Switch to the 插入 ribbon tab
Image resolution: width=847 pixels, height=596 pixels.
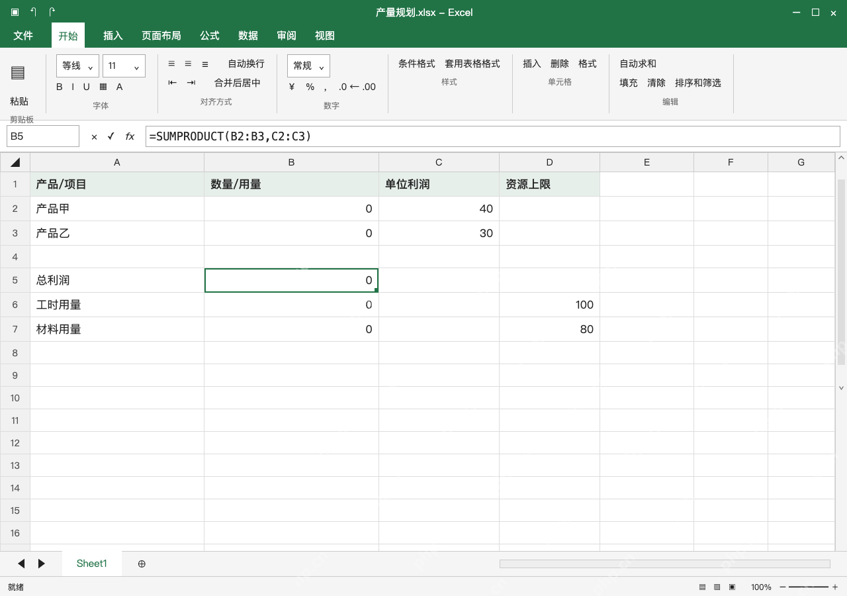(x=113, y=36)
